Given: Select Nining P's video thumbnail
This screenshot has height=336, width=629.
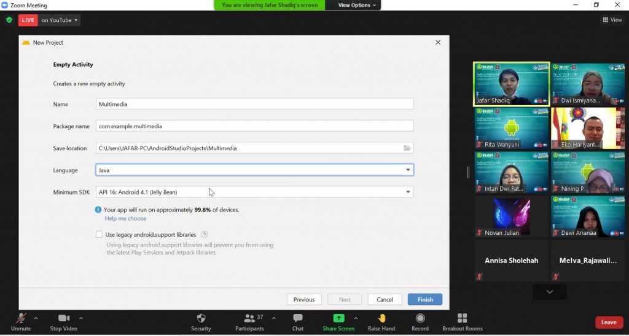Looking at the screenshot, I should tap(588, 172).
